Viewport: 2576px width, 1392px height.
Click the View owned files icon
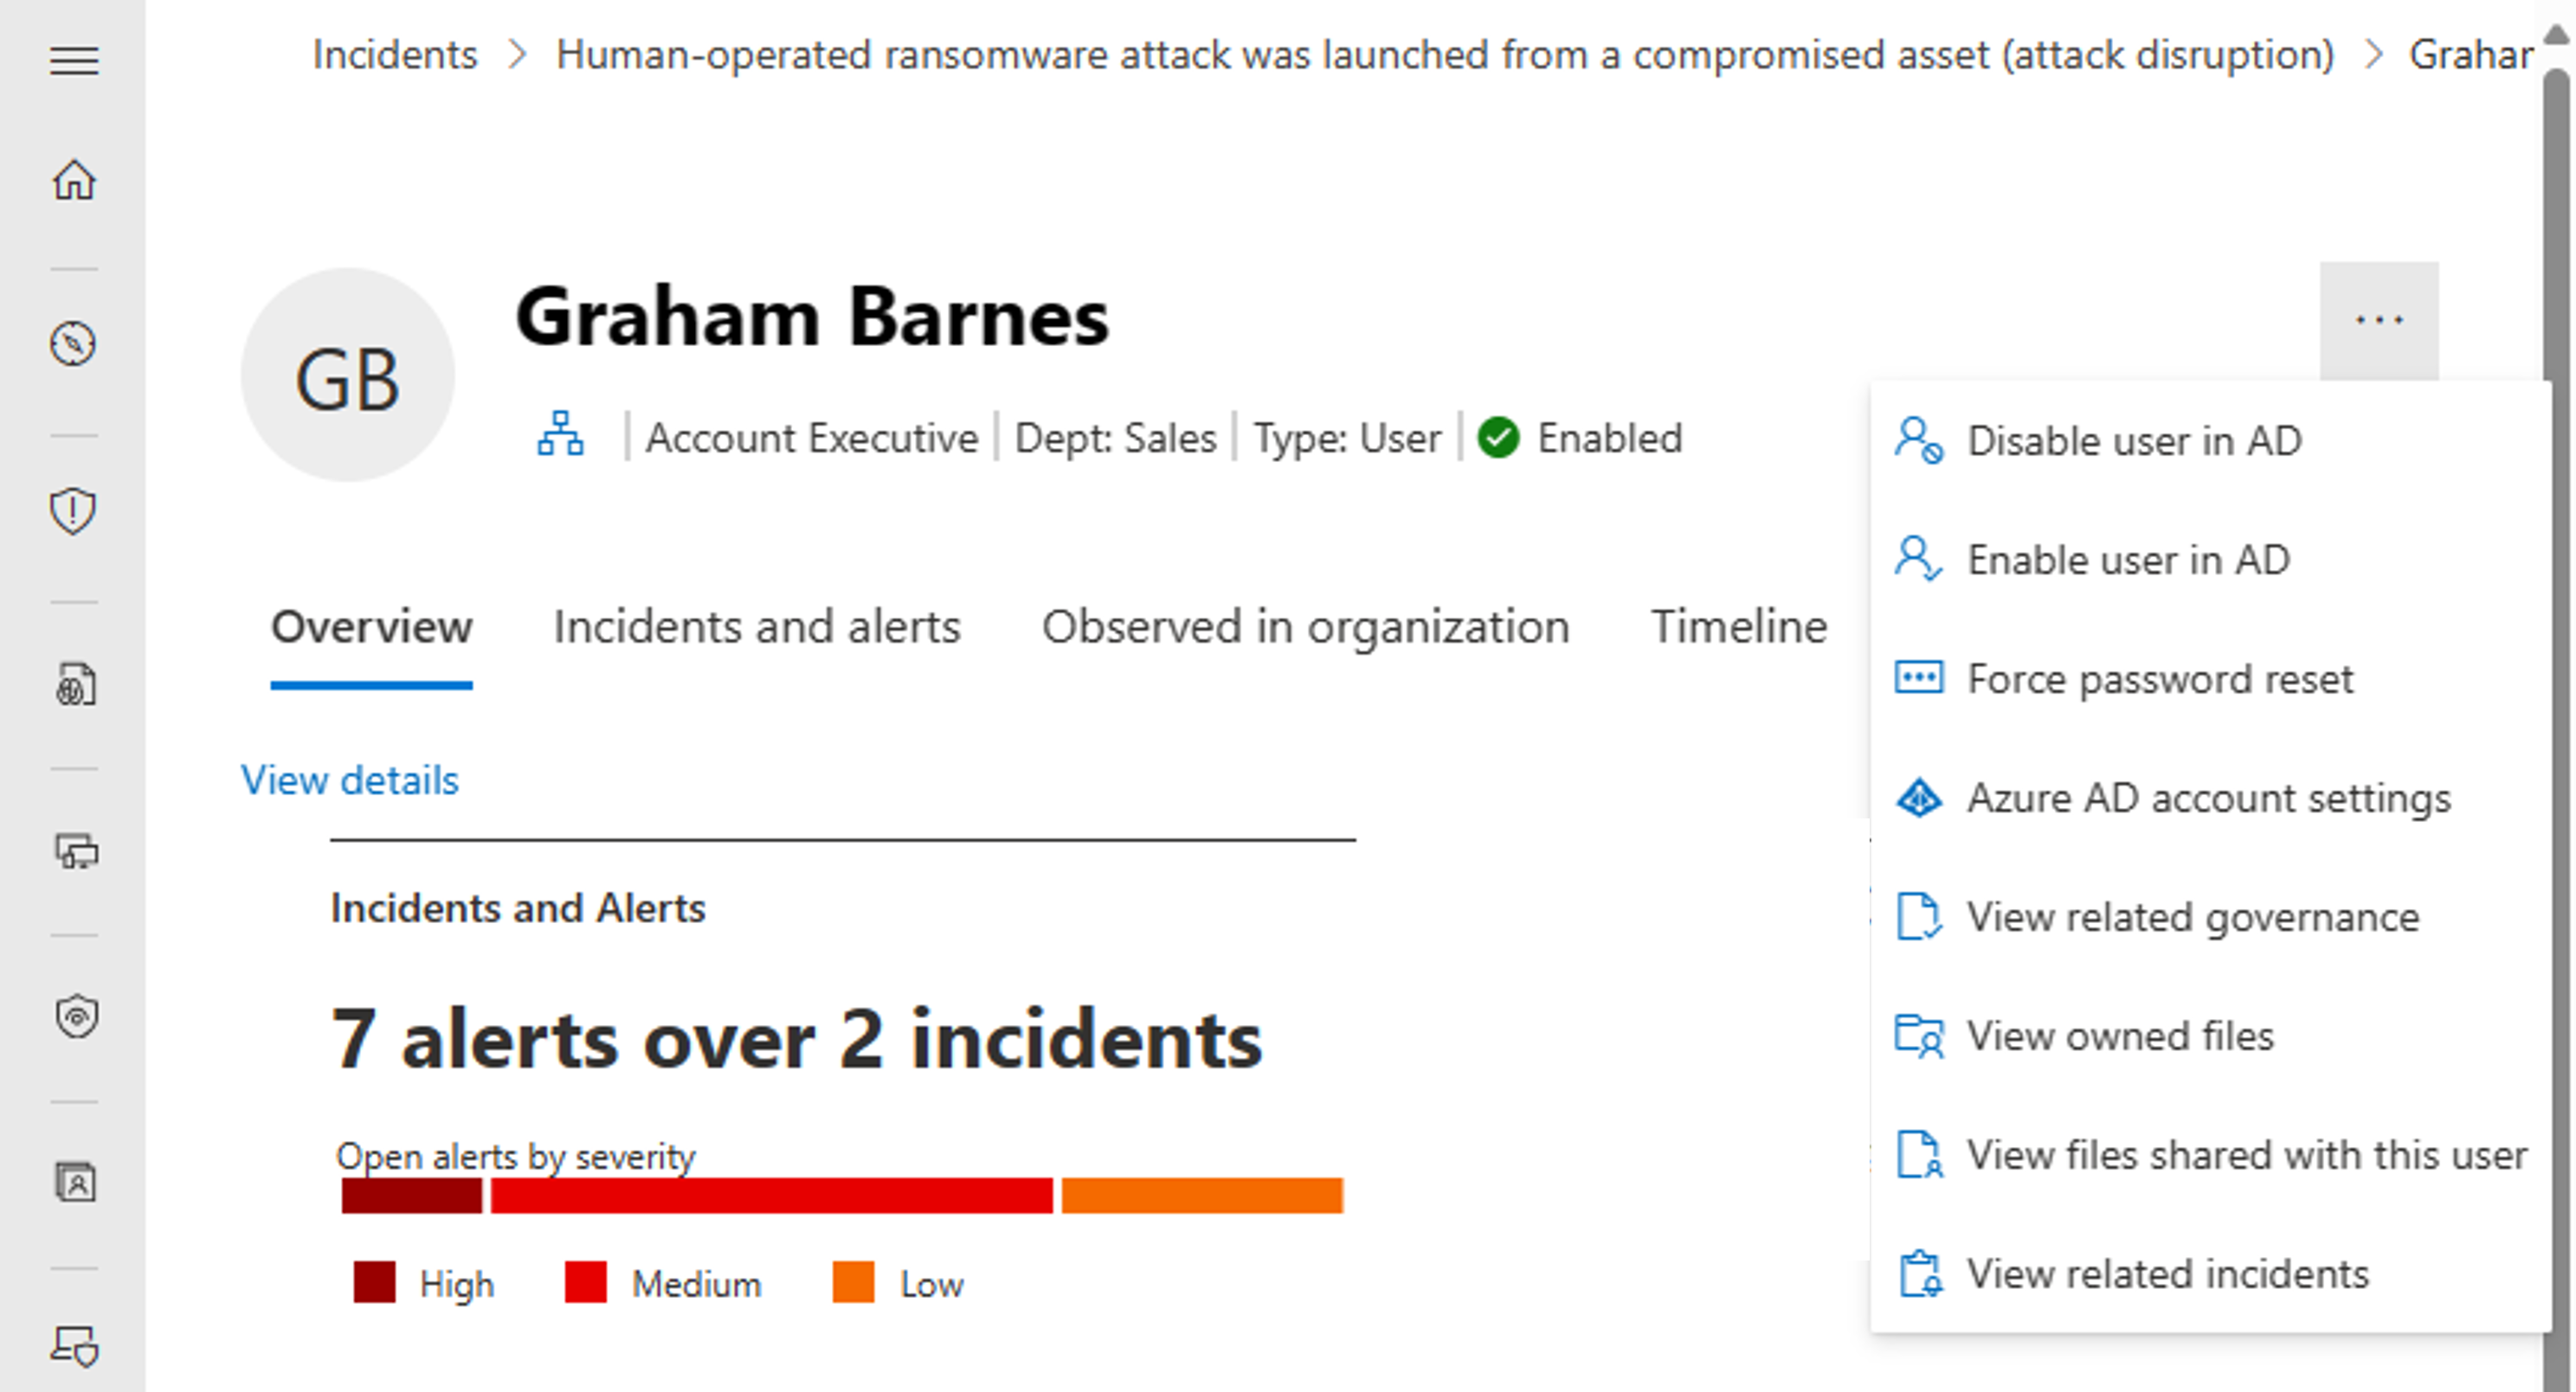[x=1921, y=1036]
